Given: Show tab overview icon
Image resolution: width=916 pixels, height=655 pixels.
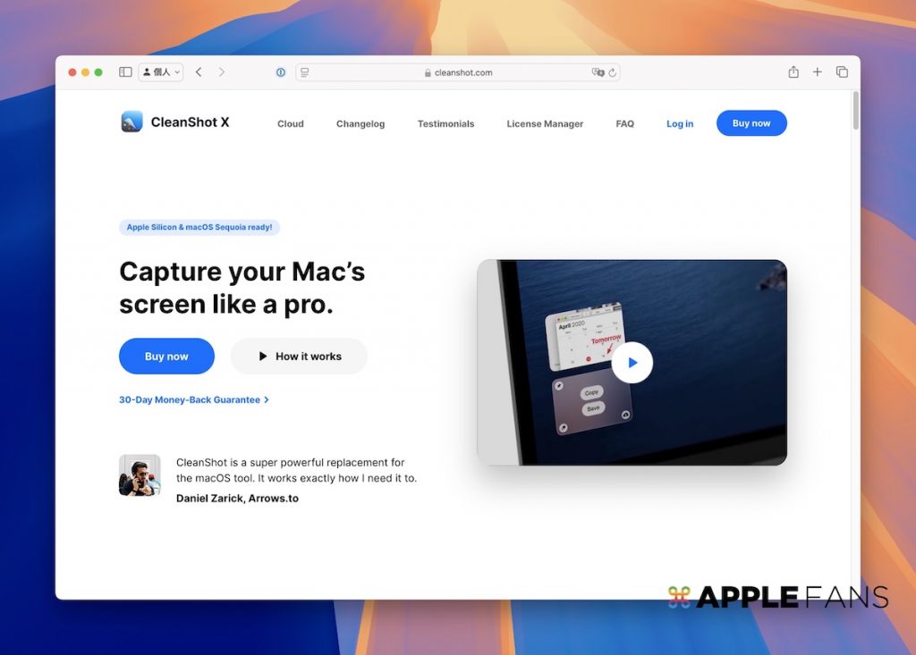Looking at the screenshot, I should (x=842, y=72).
